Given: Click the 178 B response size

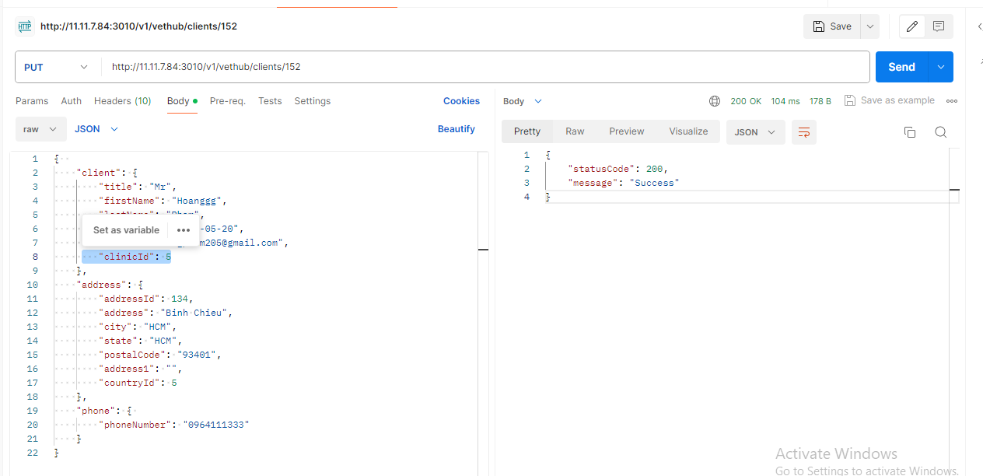Looking at the screenshot, I should [820, 101].
